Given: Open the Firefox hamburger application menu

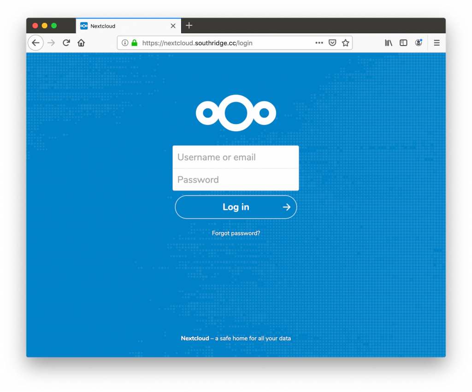Looking at the screenshot, I should tap(437, 43).
